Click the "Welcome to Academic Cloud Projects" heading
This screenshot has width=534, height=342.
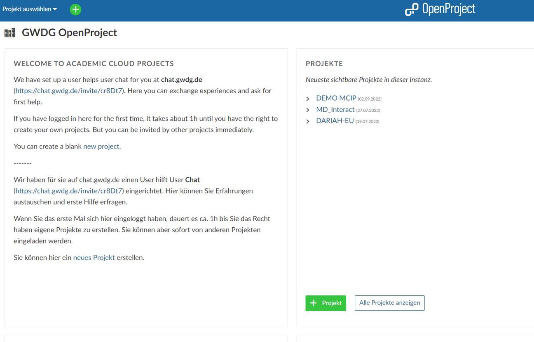[94, 64]
